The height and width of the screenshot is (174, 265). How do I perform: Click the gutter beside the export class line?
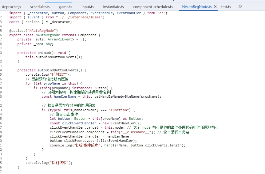tap(1, 35)
